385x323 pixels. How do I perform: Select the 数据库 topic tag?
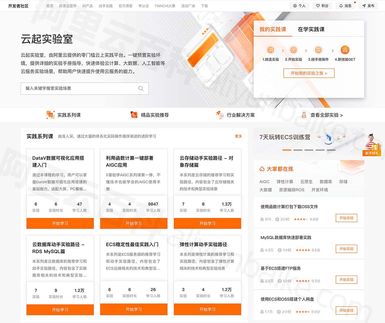(x=326, y=182)
